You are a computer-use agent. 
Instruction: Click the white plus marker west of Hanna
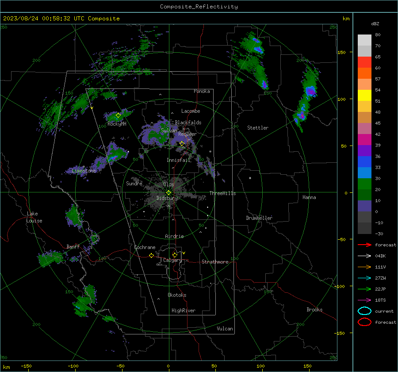250,178
